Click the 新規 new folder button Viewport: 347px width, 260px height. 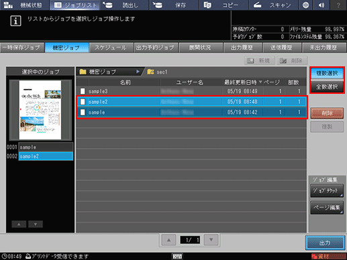[x=260, y=60]
